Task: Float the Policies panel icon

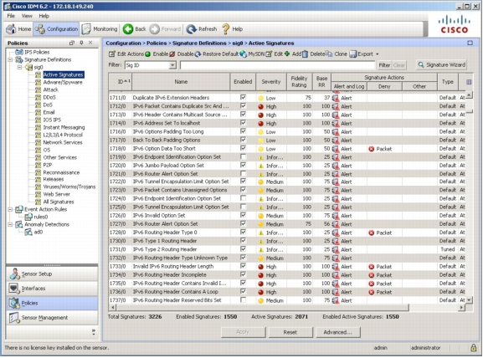Action: (x=72, y=43)
